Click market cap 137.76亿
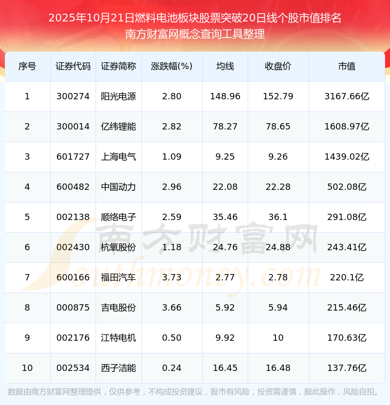The width and height of the screenshot is (390, 405). 347,368
